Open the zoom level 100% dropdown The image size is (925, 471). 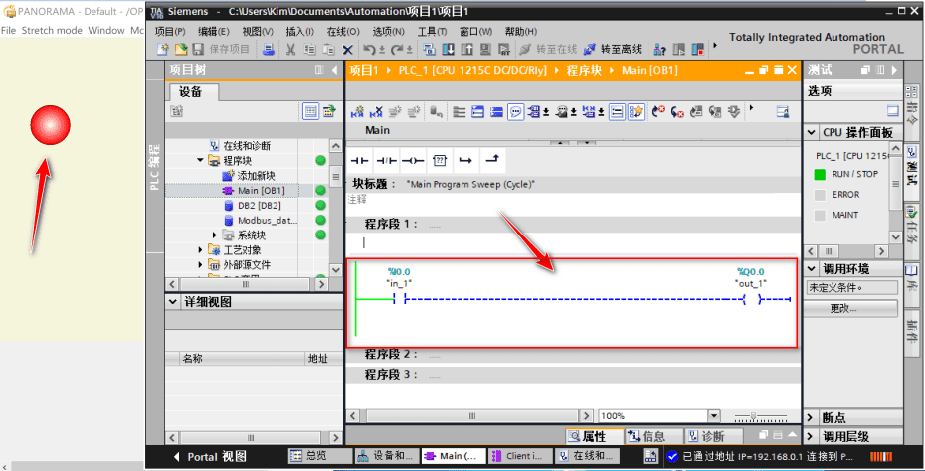[713, 416]
